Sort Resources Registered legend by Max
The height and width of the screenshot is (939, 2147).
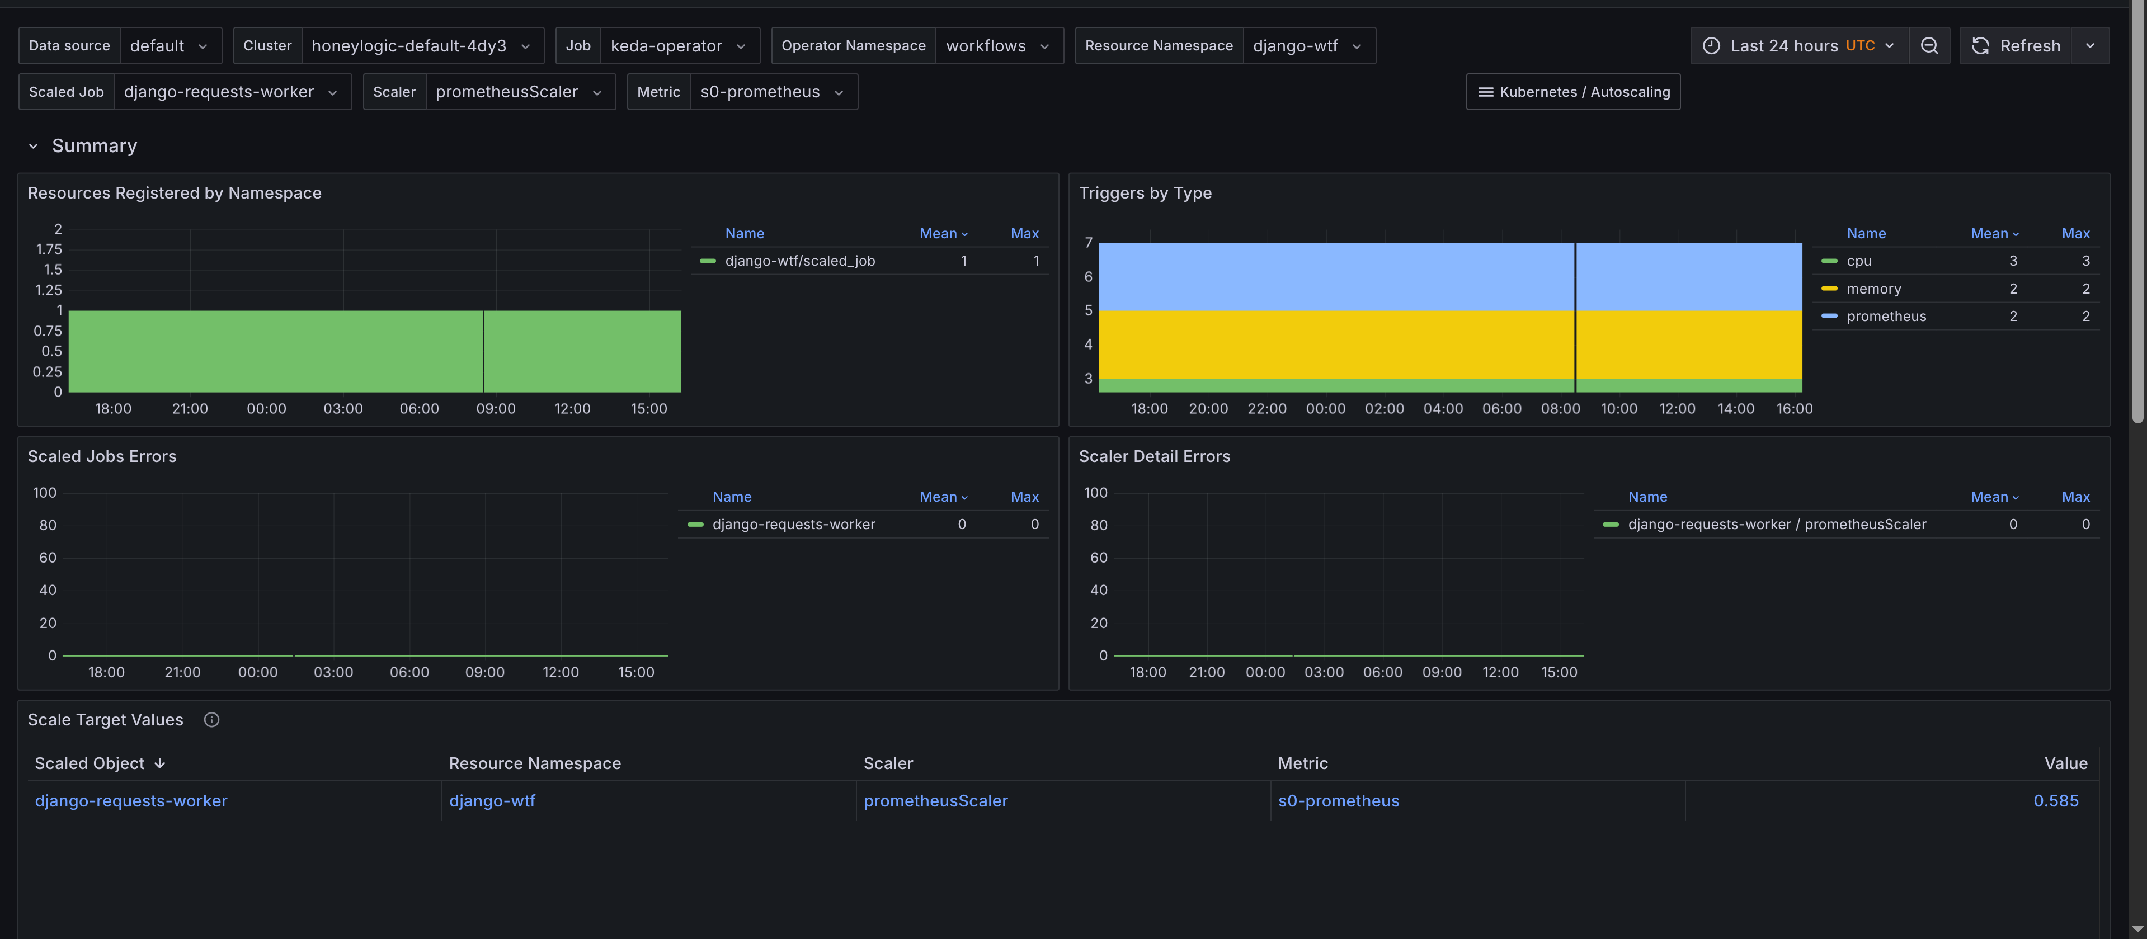(1024, 234)
